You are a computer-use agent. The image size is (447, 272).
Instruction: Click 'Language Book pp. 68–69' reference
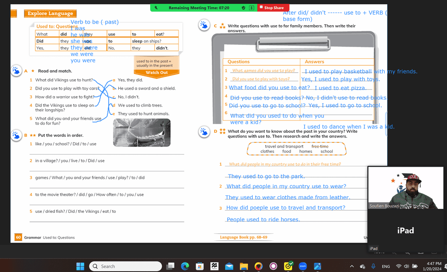click(244, 237)
